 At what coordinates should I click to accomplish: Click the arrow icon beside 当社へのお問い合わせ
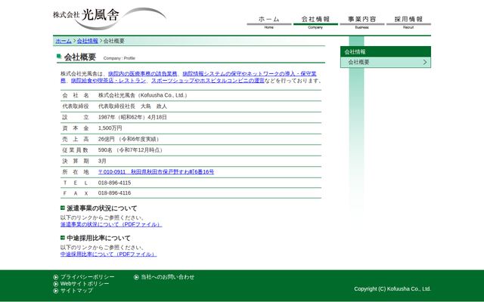click(x=136, y=277)
